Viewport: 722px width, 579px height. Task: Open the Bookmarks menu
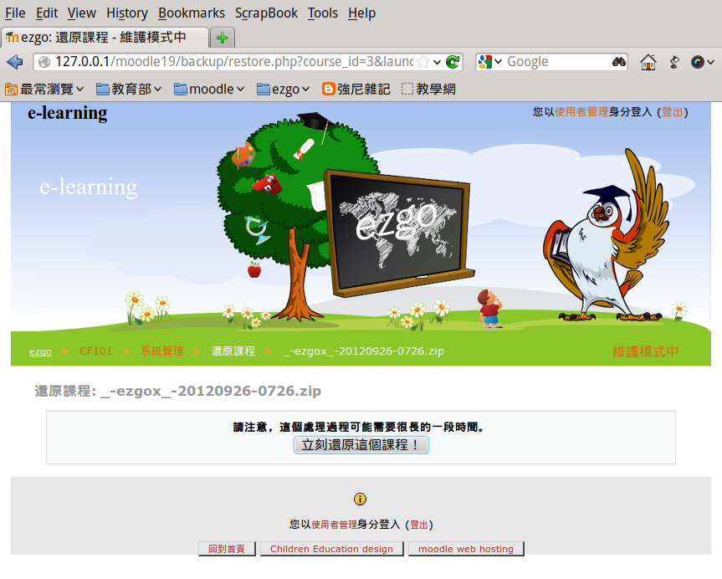pyautogui.click(x=192, y=13)
